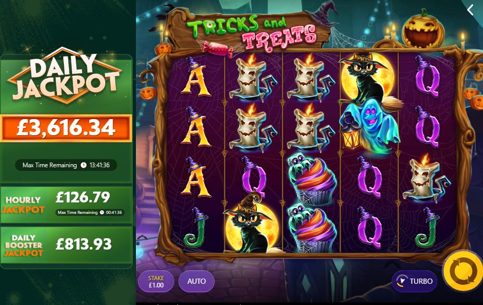Screen dimensions: 483x305
Task: Toggle Turbo mode
Action: click(x=415, y=281)
